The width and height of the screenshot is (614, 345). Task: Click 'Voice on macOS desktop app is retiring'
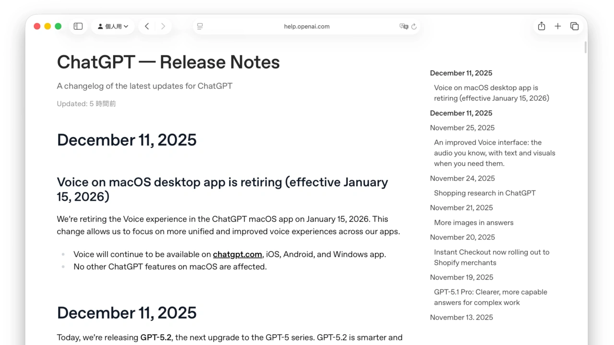491,93
